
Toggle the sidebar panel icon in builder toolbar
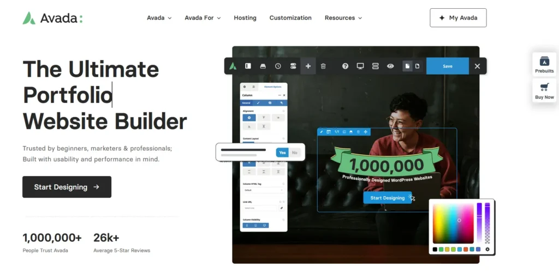(248, 66)
